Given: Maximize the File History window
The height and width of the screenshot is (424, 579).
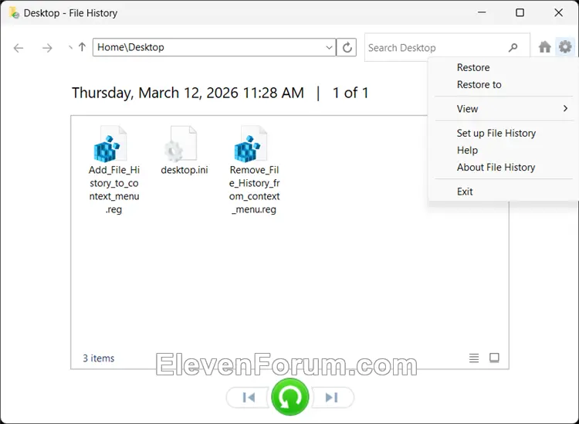Looking at the screenshot, I should [x=520, y=12].
